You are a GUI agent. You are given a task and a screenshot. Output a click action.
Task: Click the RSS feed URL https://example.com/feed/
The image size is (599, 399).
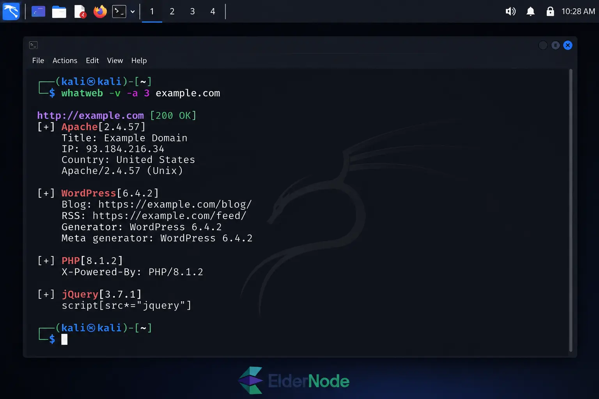click(x=170, y=216)
